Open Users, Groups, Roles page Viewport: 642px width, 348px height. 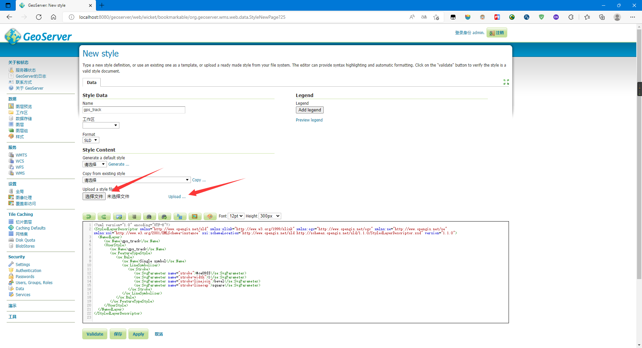pyautogui.click(x=34, y=283)
